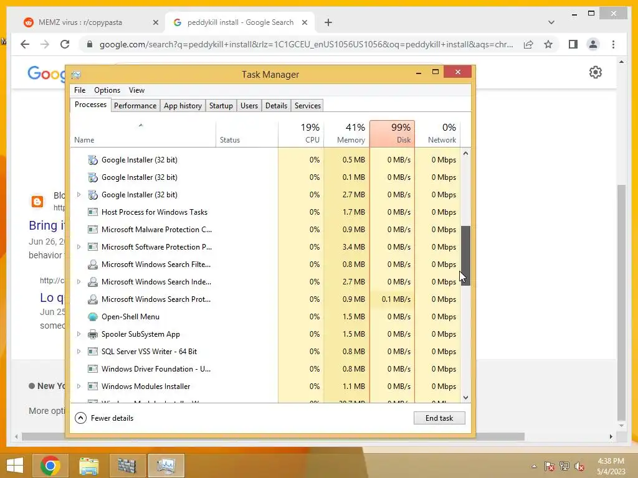This screenshot has width=638, height=478.
Task: Open Chrome tab search dropdown
Action: point(551,22)
